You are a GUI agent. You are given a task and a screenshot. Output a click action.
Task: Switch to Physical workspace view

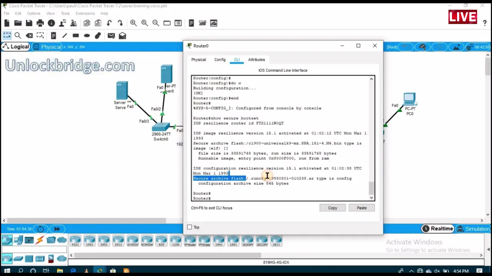pos(47,47)
